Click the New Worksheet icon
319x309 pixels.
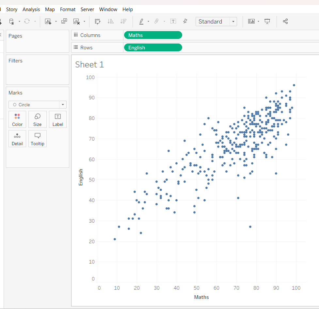(48, 22)
